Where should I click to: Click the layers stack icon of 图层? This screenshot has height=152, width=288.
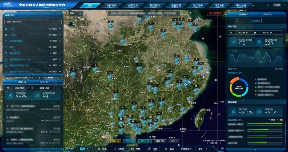[x=166, y=149]
